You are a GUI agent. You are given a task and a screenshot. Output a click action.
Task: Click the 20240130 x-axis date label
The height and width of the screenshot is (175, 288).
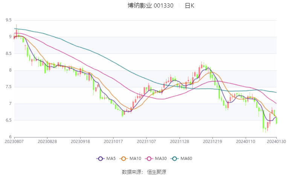pyautogui.click(x=276, y=142)
